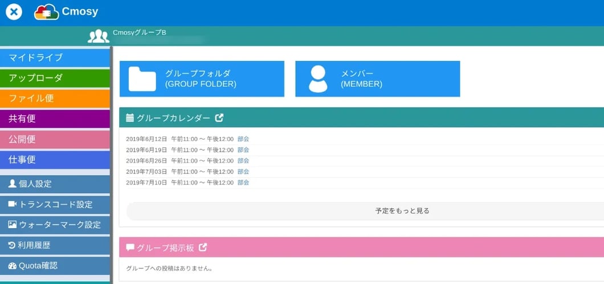Open マイドライブ in the sidebar
The width and height of the screenshot is (604, 284).
(x=55, y=58)
